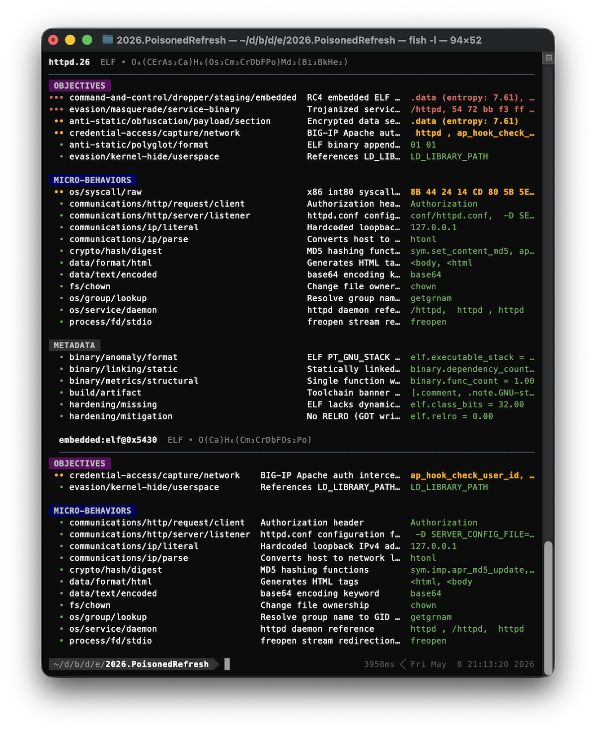Click 'Hardcoded loopbac…' description
This screenshot has width=596, height=732.
tap(354, 227)
